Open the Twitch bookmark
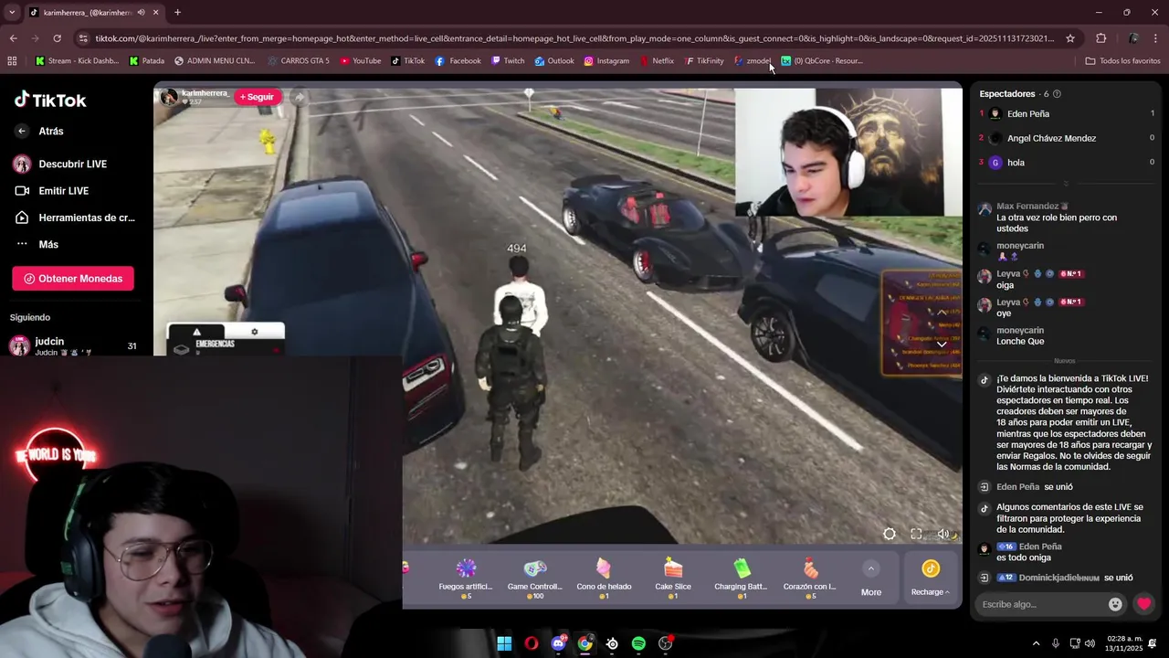Screen dimensions: 1169x658 click(508, 61)
